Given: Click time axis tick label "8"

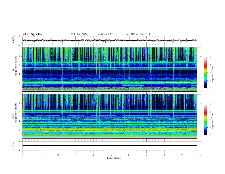Looking at the screenshot, I should (x=164, y=155).
